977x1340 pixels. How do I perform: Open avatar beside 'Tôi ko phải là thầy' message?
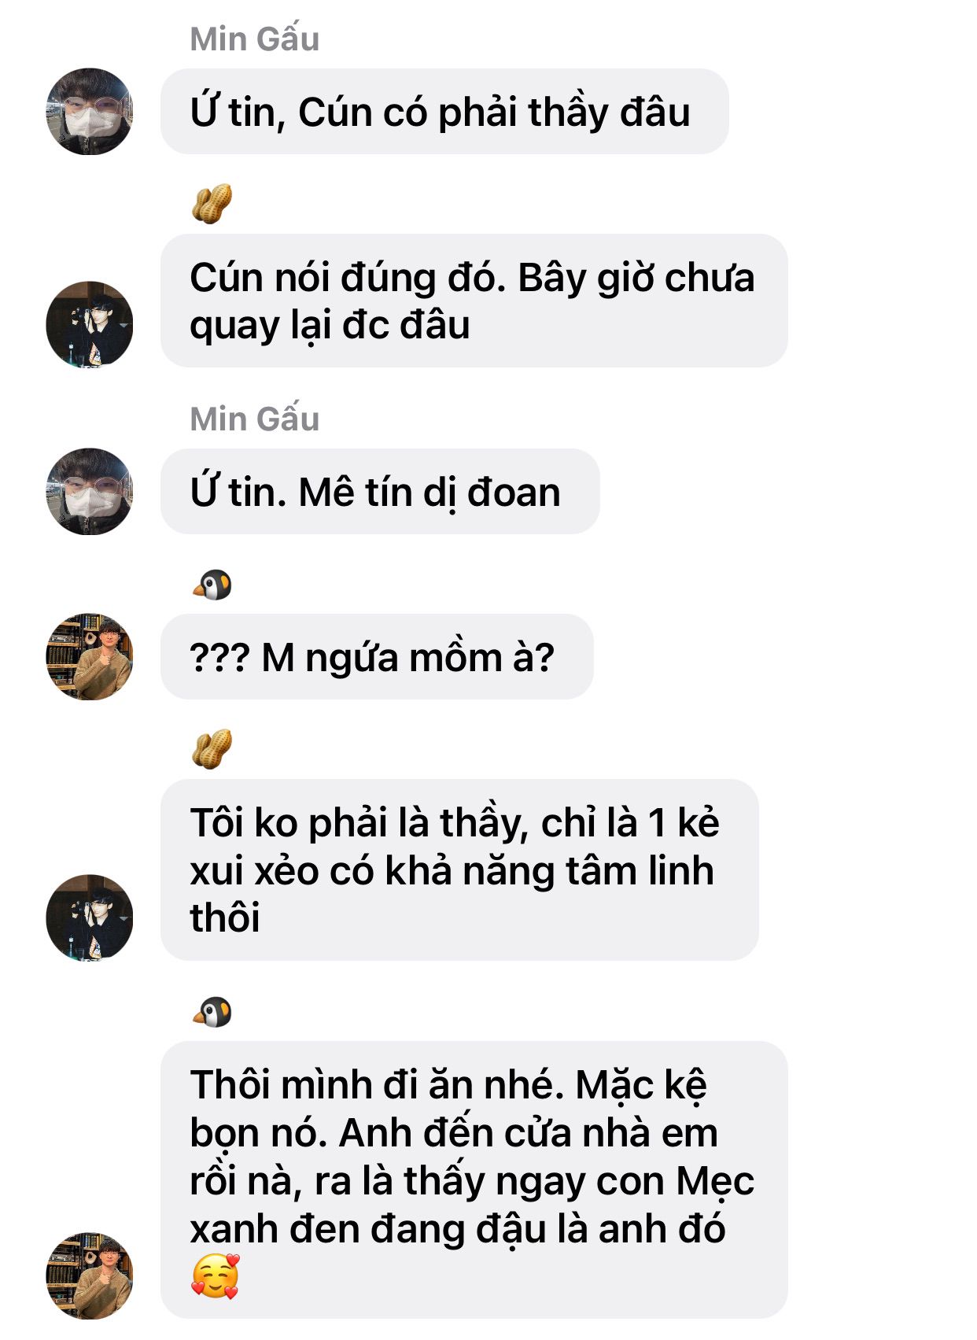coord(89,917)
